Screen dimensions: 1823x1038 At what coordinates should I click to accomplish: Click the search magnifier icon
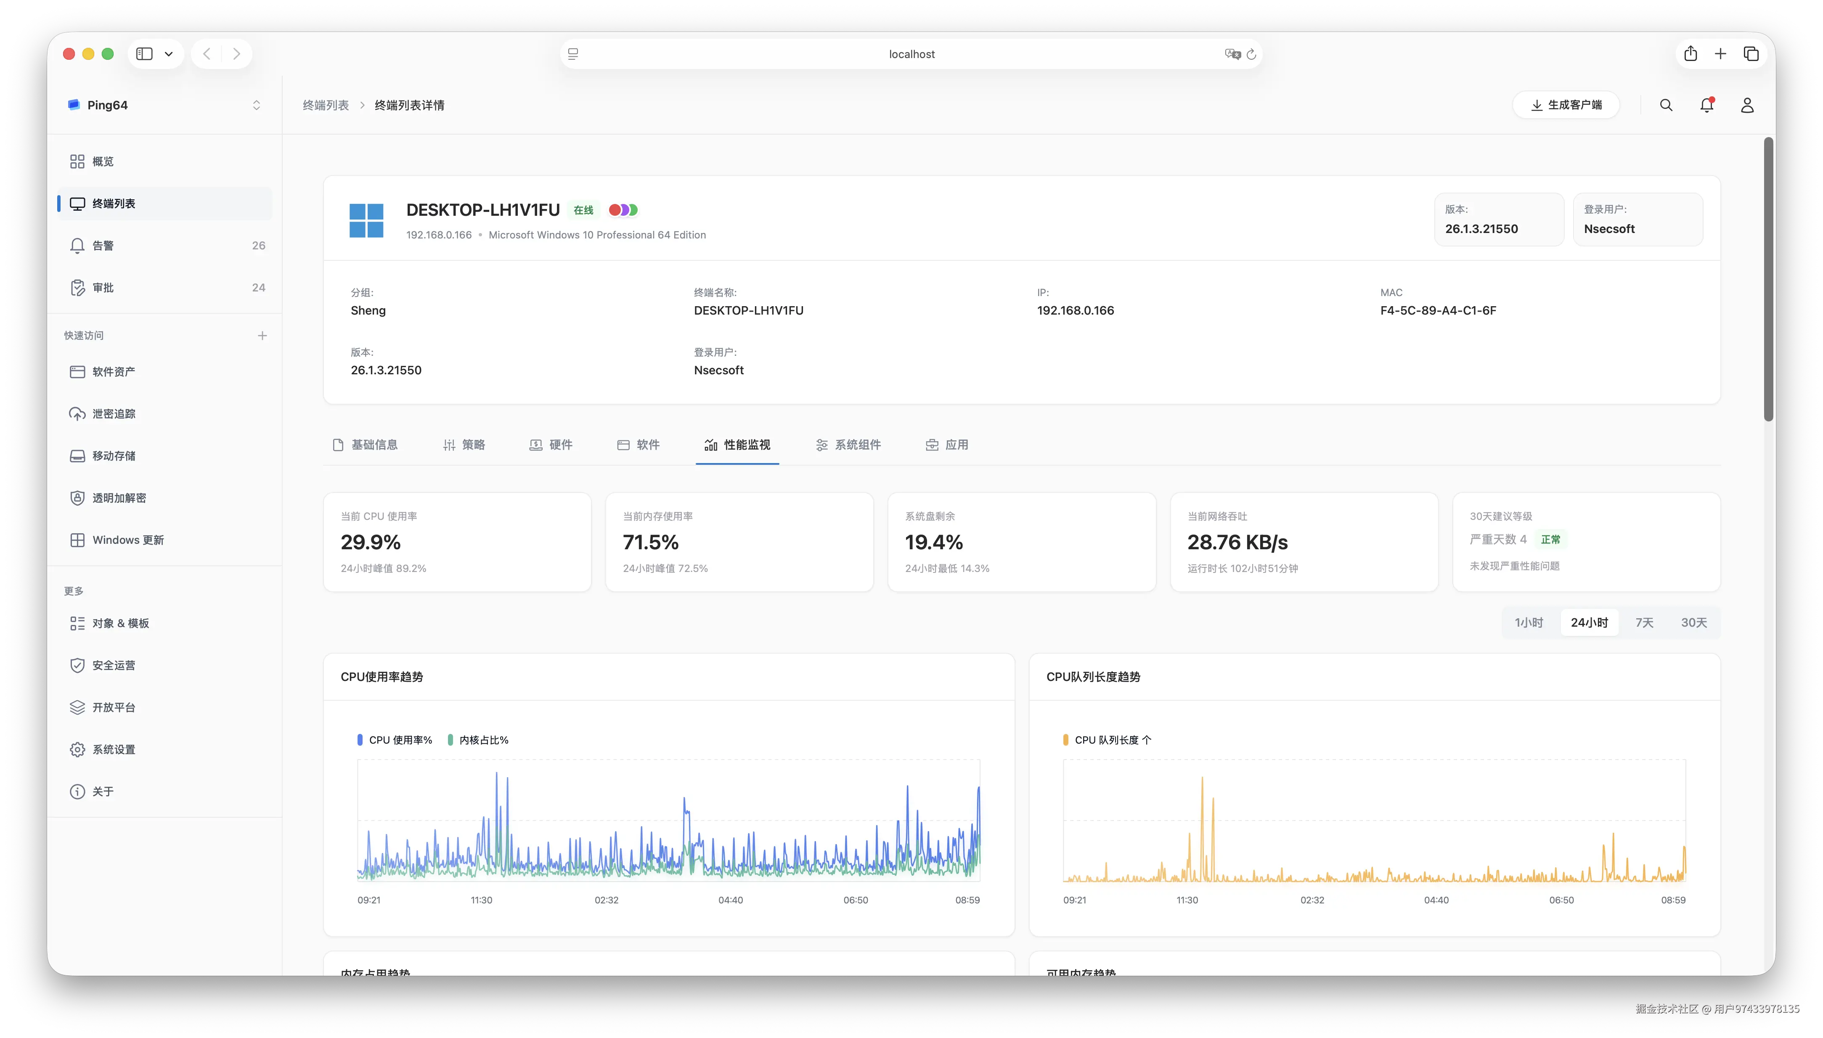[x=1666, y=105]
